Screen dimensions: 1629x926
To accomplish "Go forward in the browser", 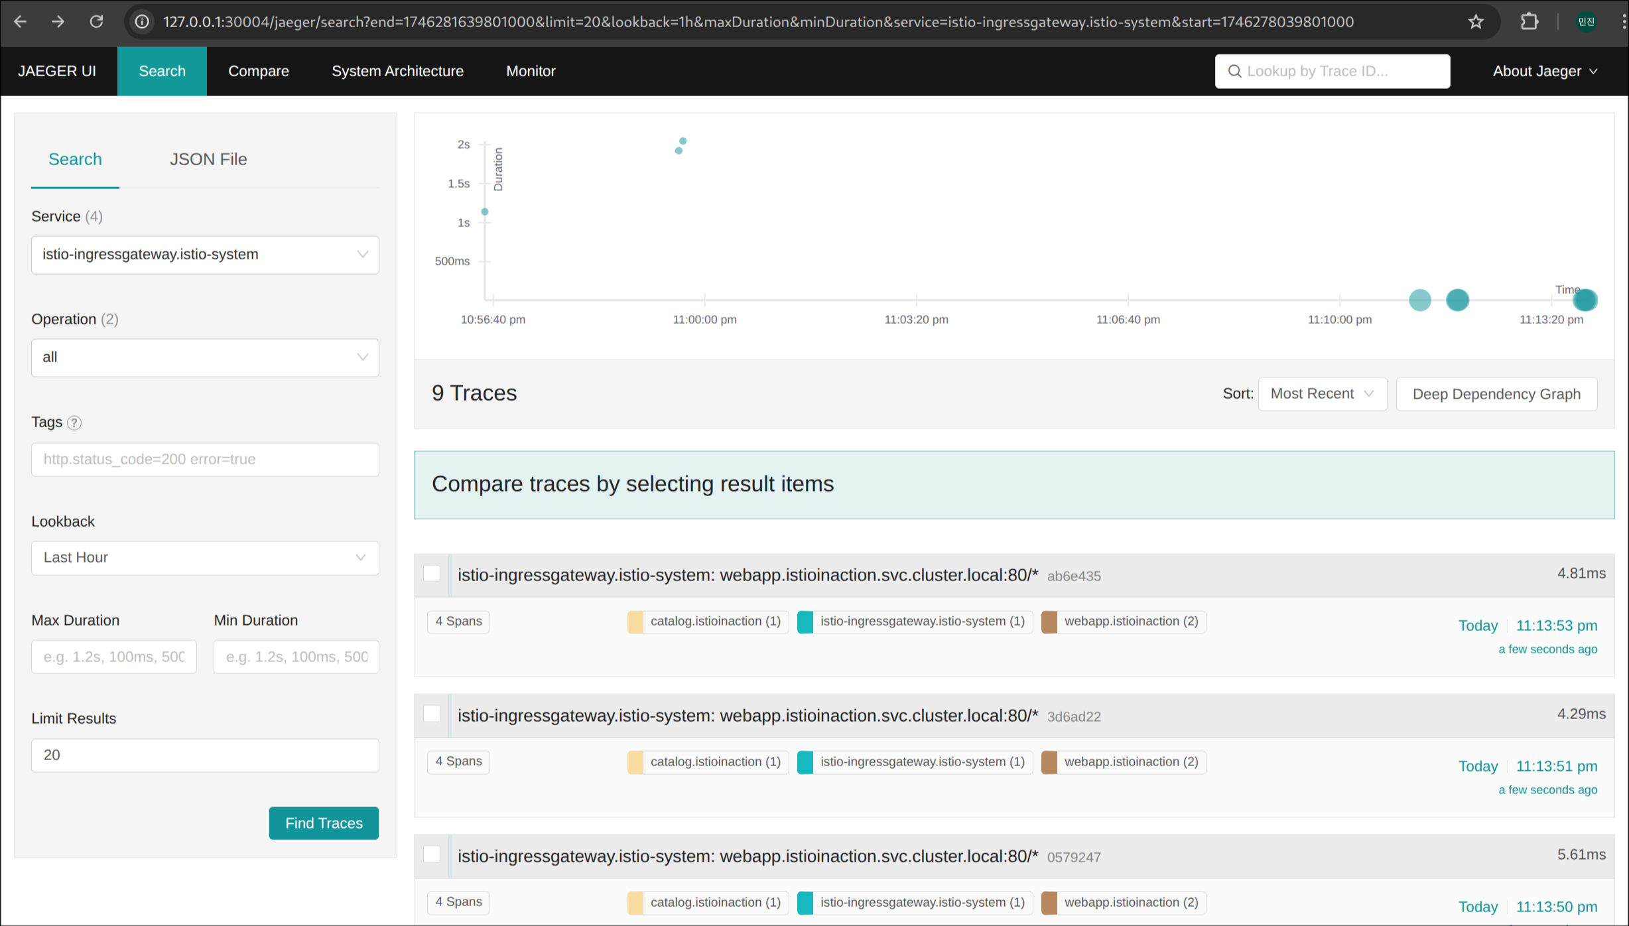I will pyautogui.click(x=58, y=22).
